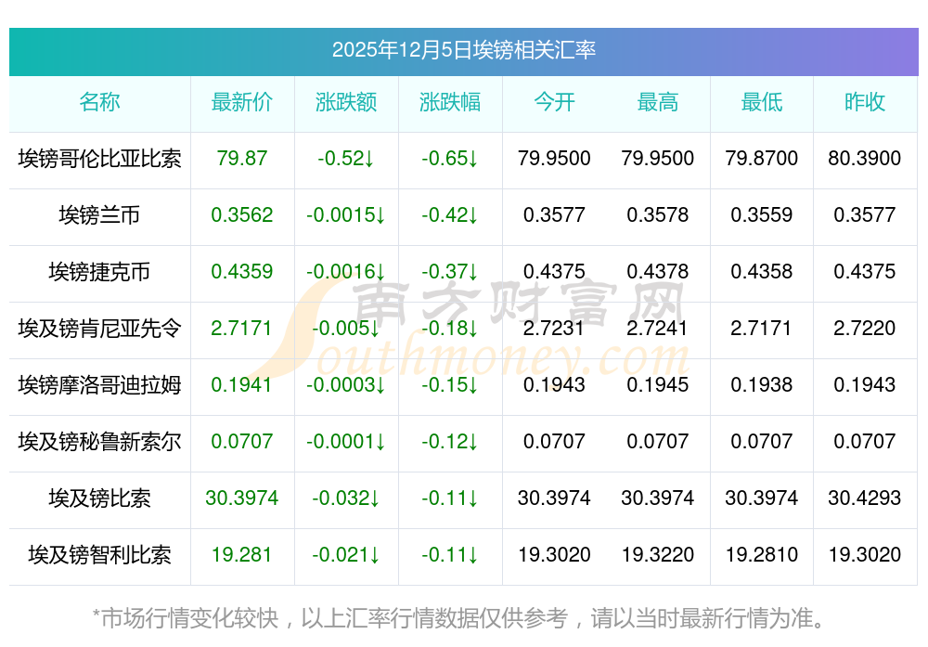
Task: Click the row name 埃镑摩洛哥迪拉姆
Action: click(x=99, y=385)
